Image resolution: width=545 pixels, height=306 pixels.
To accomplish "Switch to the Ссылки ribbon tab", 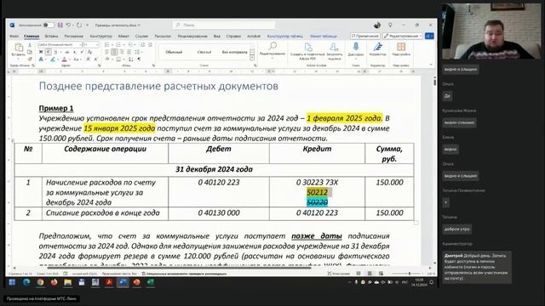I will click(141, 36).
